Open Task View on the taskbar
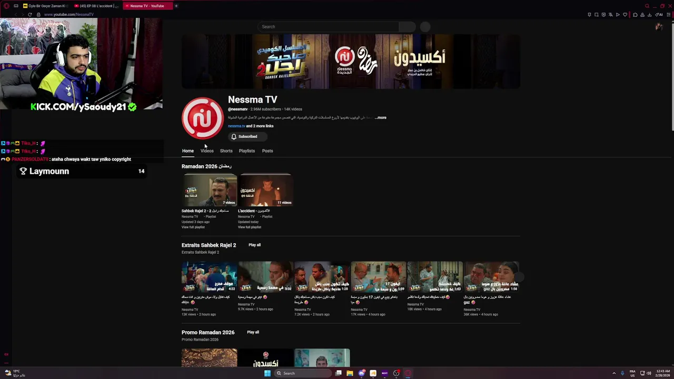Screen dimensions: 674x379 [x=339, y=373]
